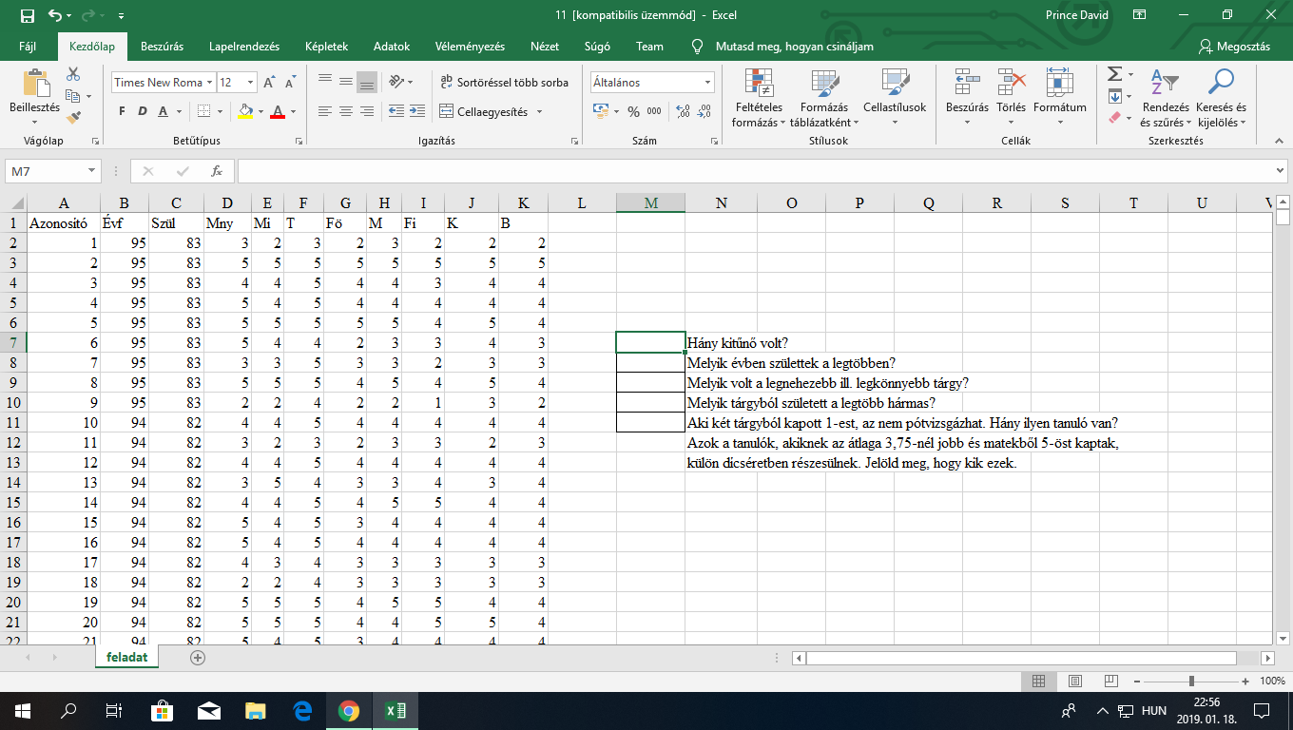Click the percent style icon
This screenshot has height=730, width=1293.
pos(634,111)
